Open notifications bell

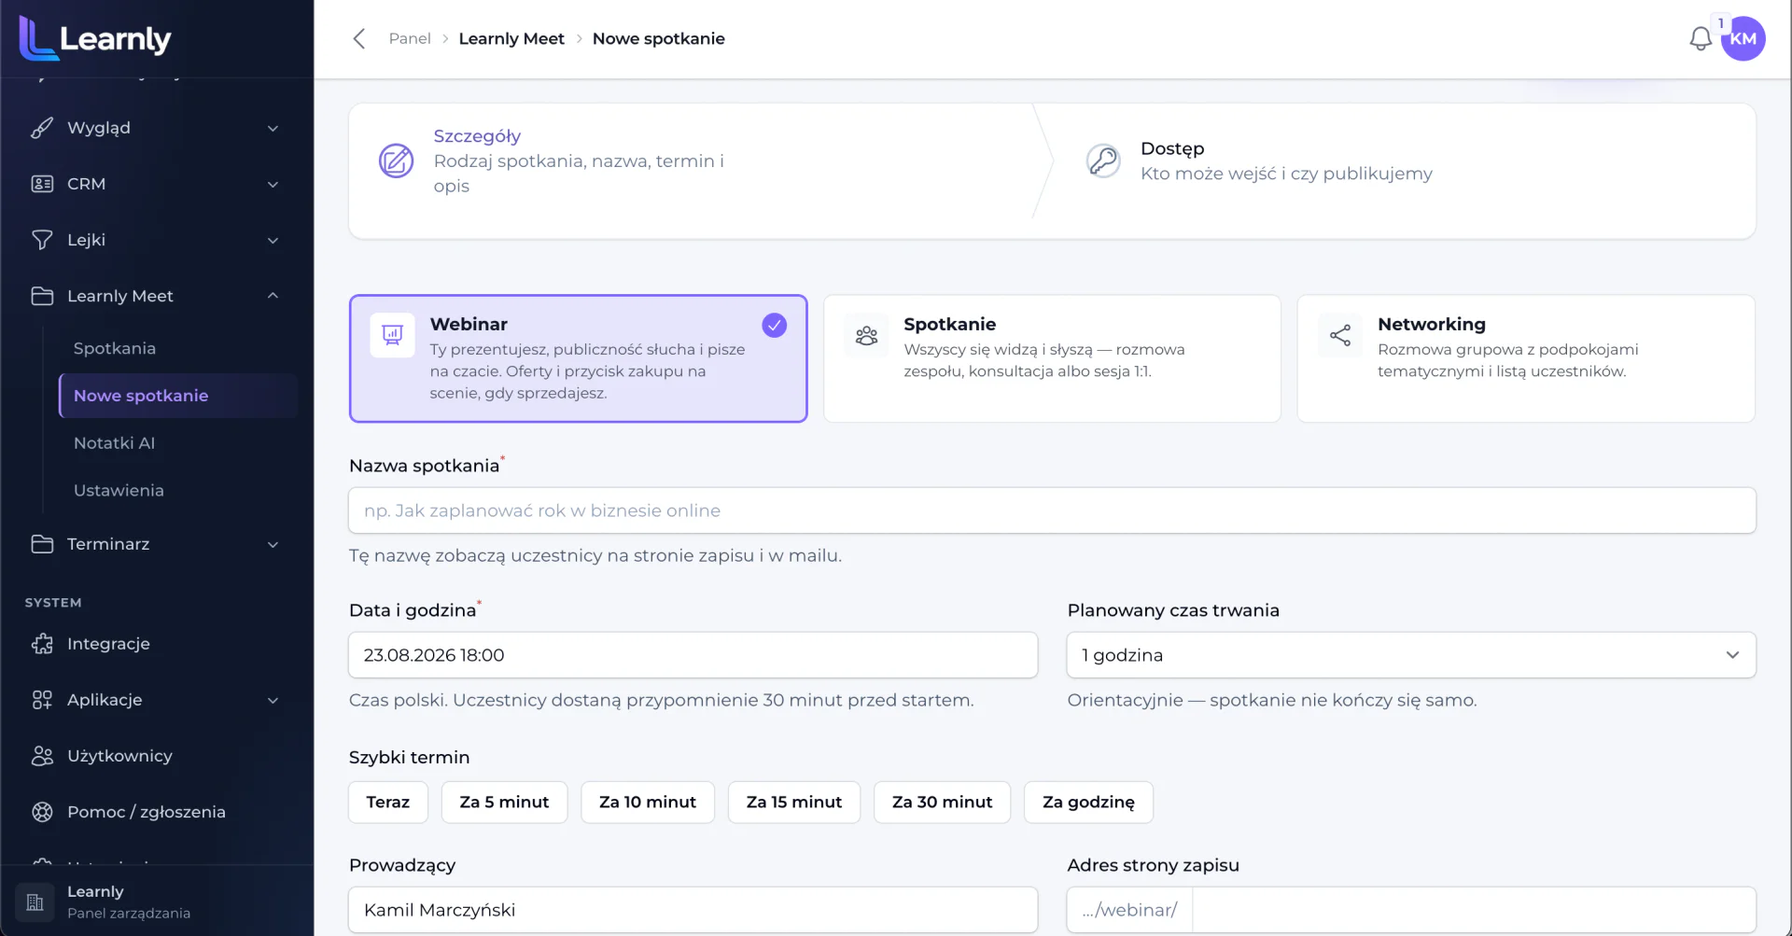[1701, 38]
